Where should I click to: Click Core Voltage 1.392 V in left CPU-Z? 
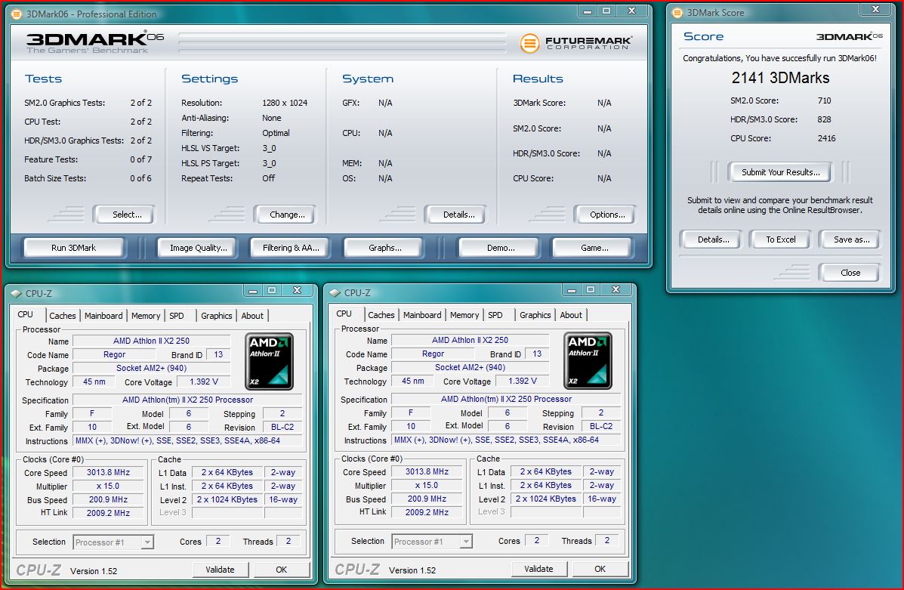204,381
